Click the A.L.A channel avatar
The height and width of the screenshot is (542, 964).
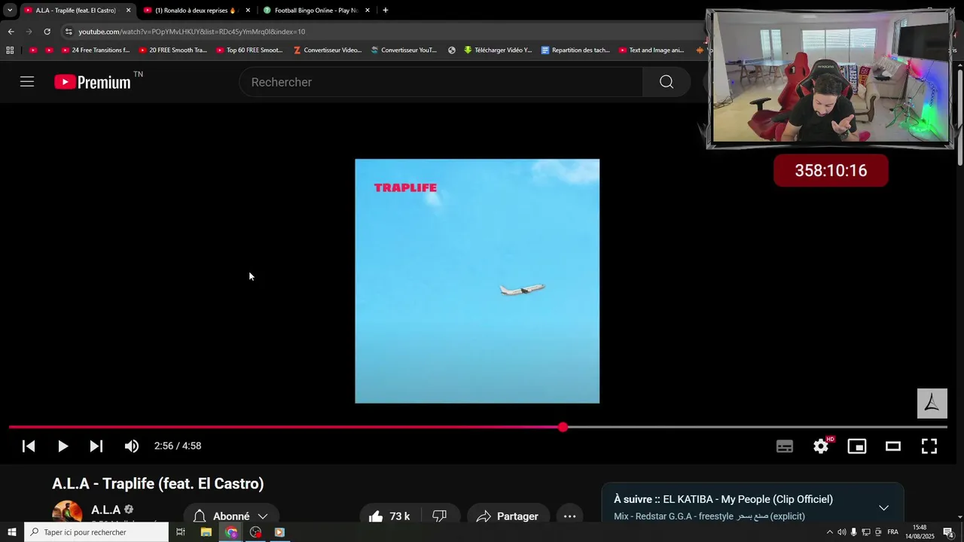pyautogui.click(x=67, y=513)
